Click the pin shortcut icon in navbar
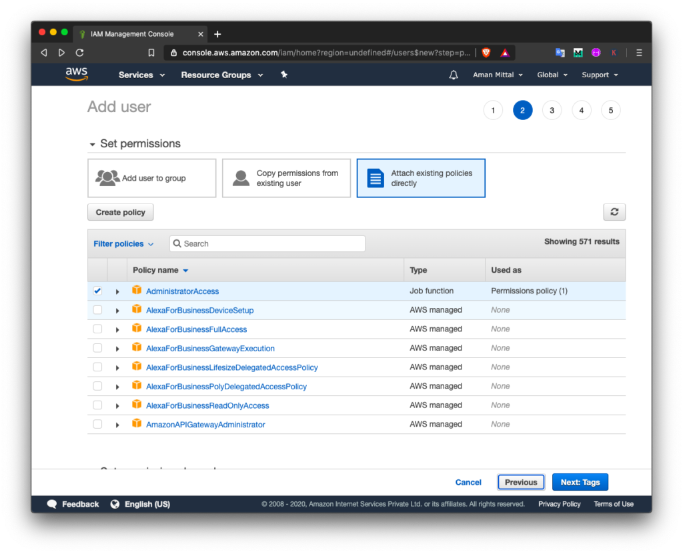 point(284,75)
